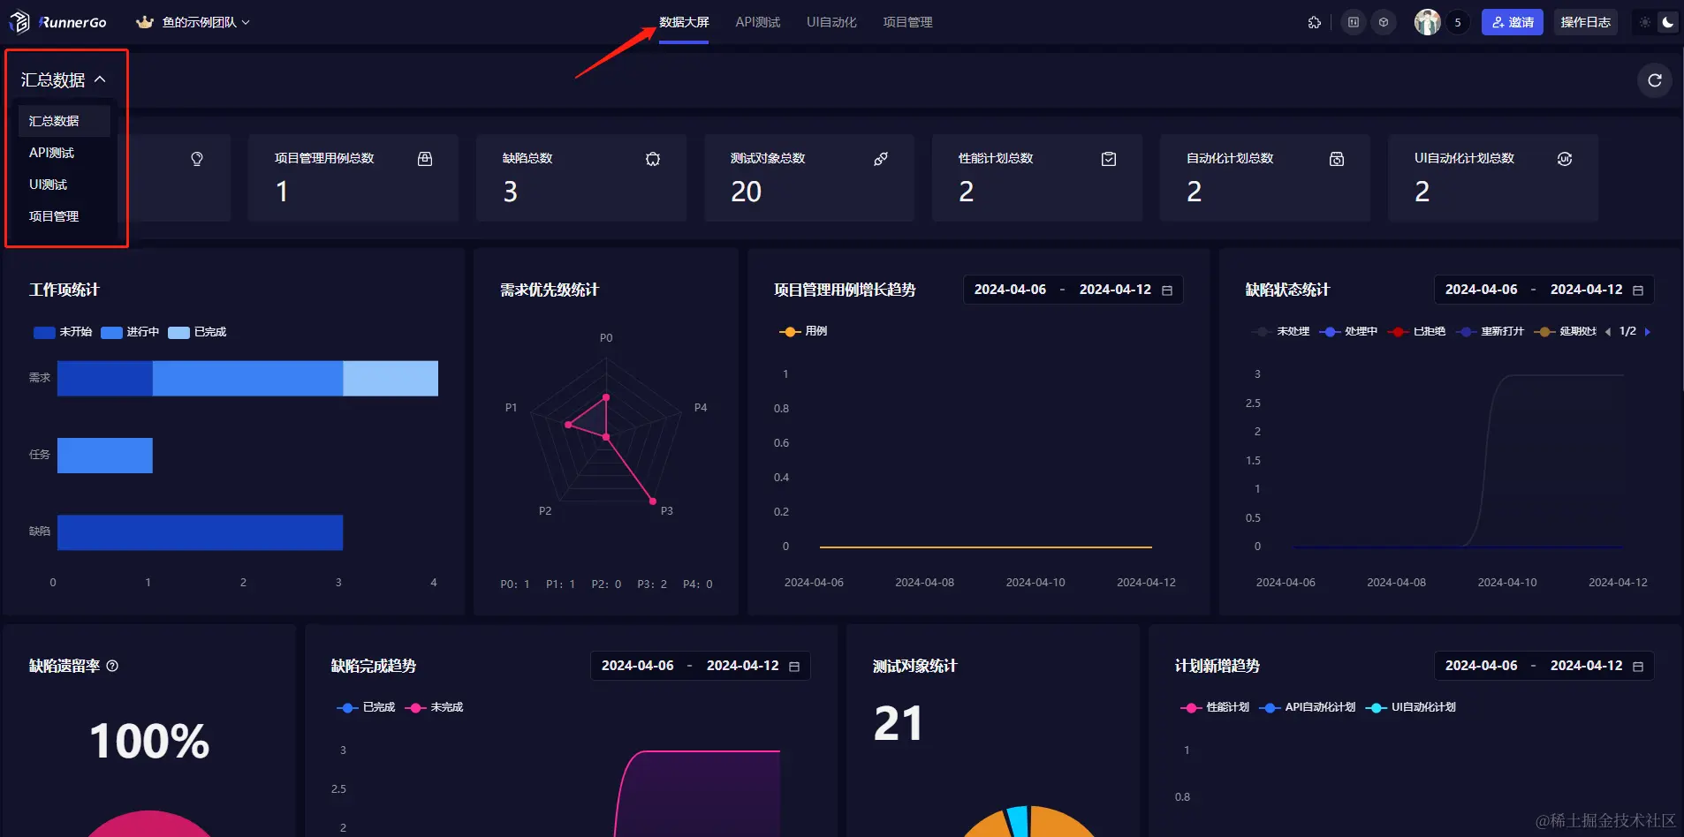Click the lightbulb icon on the first summary card
The height and width of the screenshot is (837, 1684).
coord(197,159)
